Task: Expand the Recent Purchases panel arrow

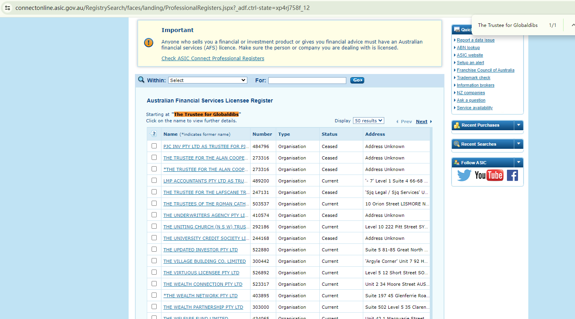Action: click(x=518, y=125)
